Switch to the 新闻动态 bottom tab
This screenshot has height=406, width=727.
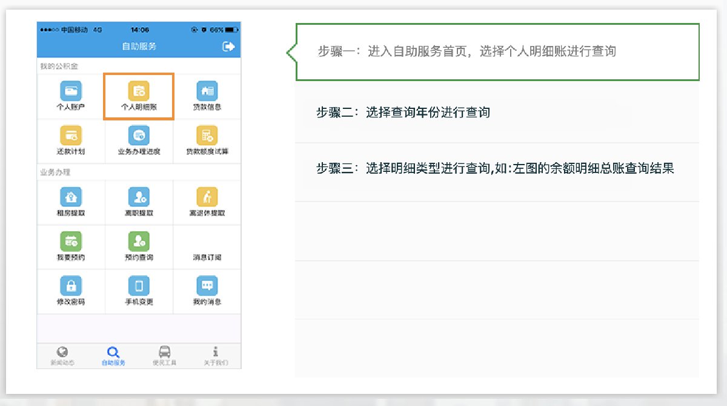click(x=62, y=356)
